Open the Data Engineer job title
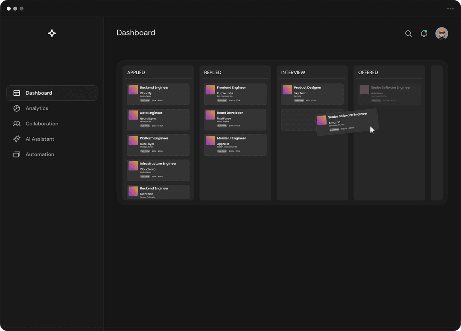The width and height of the screenshot is (461, 331). click(151, 113)
